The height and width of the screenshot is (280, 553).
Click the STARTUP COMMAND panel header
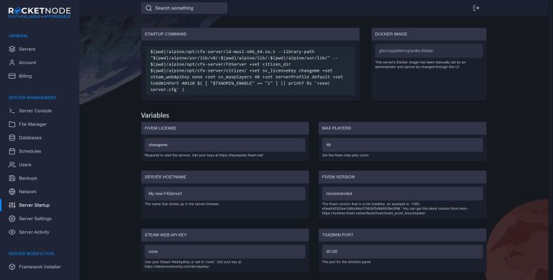pyautogui.click(x=250, y=34)
